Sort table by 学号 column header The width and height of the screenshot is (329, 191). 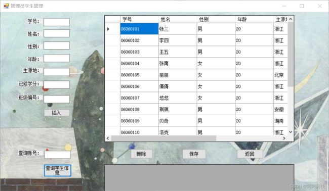139,19
